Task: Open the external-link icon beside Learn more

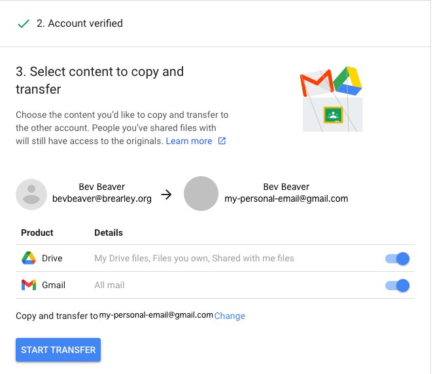Action: point(222,141)
